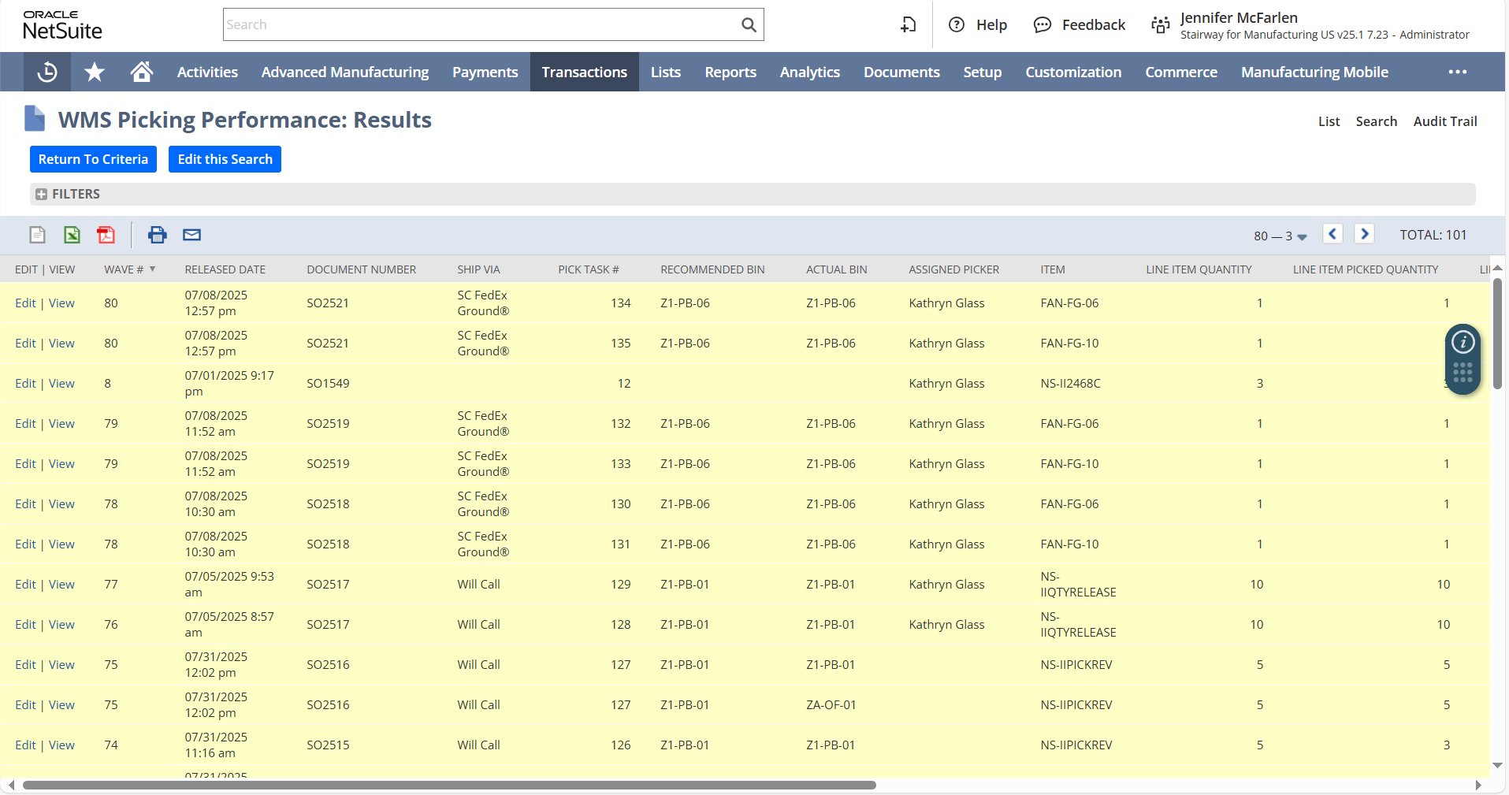Go to previous results page arrow
1509x795 pixels.
point(1332,234)
